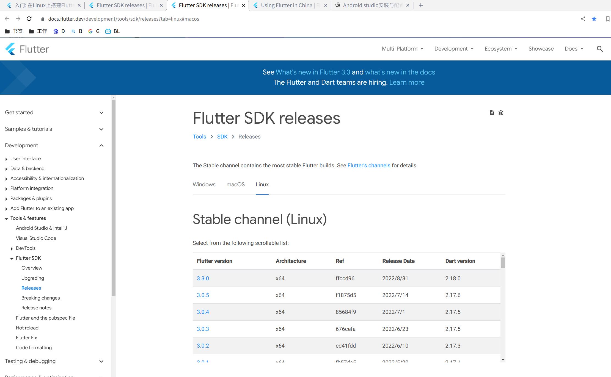Open a new browser tab
Viewport: 611px width, 377px height.
pyautogui.click(x=421, y=5)
